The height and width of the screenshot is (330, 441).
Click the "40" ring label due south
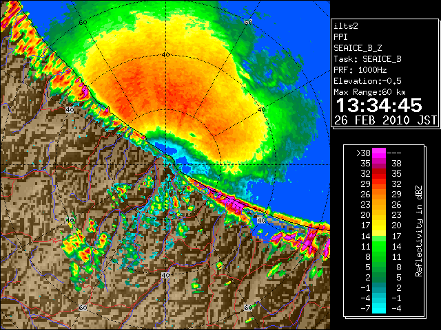pyautogui.click(x=165, y=275)
